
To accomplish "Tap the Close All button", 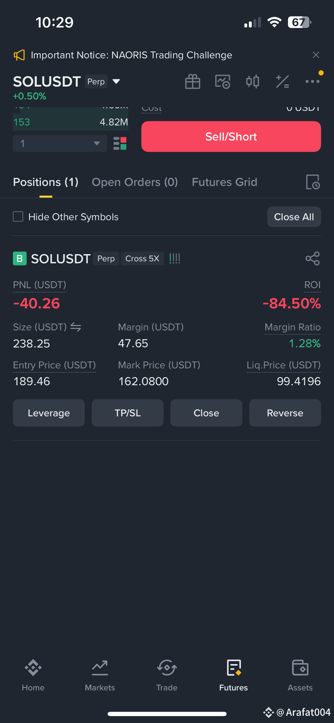I will click(294, 217).
